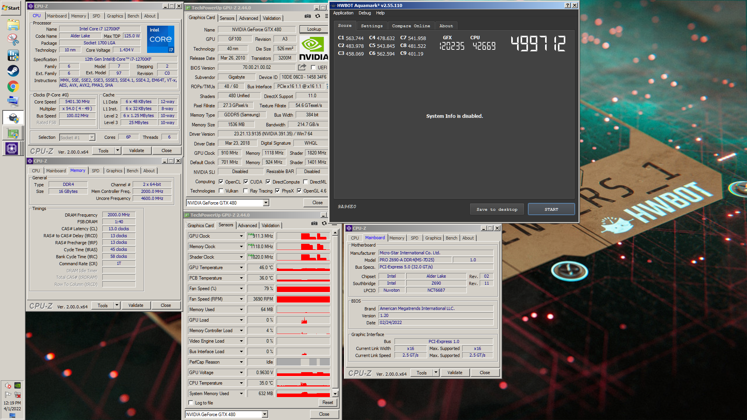The height and width of the screenshot is (420, 747).
Task: Enable Log to file checkbox
Action: (x=191, y=403)
